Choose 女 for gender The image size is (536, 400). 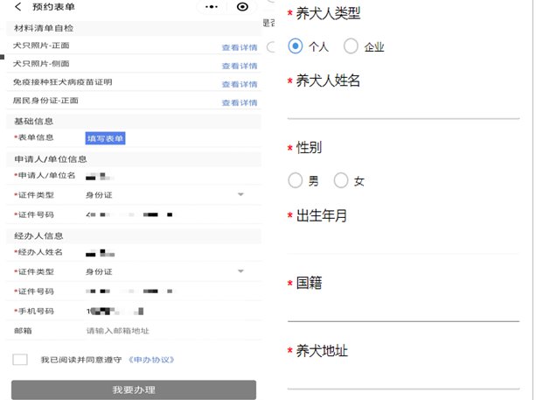pos(341,181)
